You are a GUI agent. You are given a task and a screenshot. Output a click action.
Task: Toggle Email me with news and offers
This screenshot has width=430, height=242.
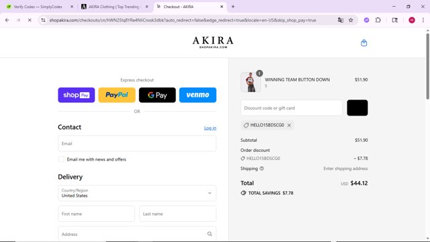point(61,159)
